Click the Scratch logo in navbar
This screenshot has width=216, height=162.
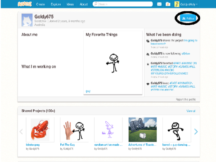click(25, 4)
